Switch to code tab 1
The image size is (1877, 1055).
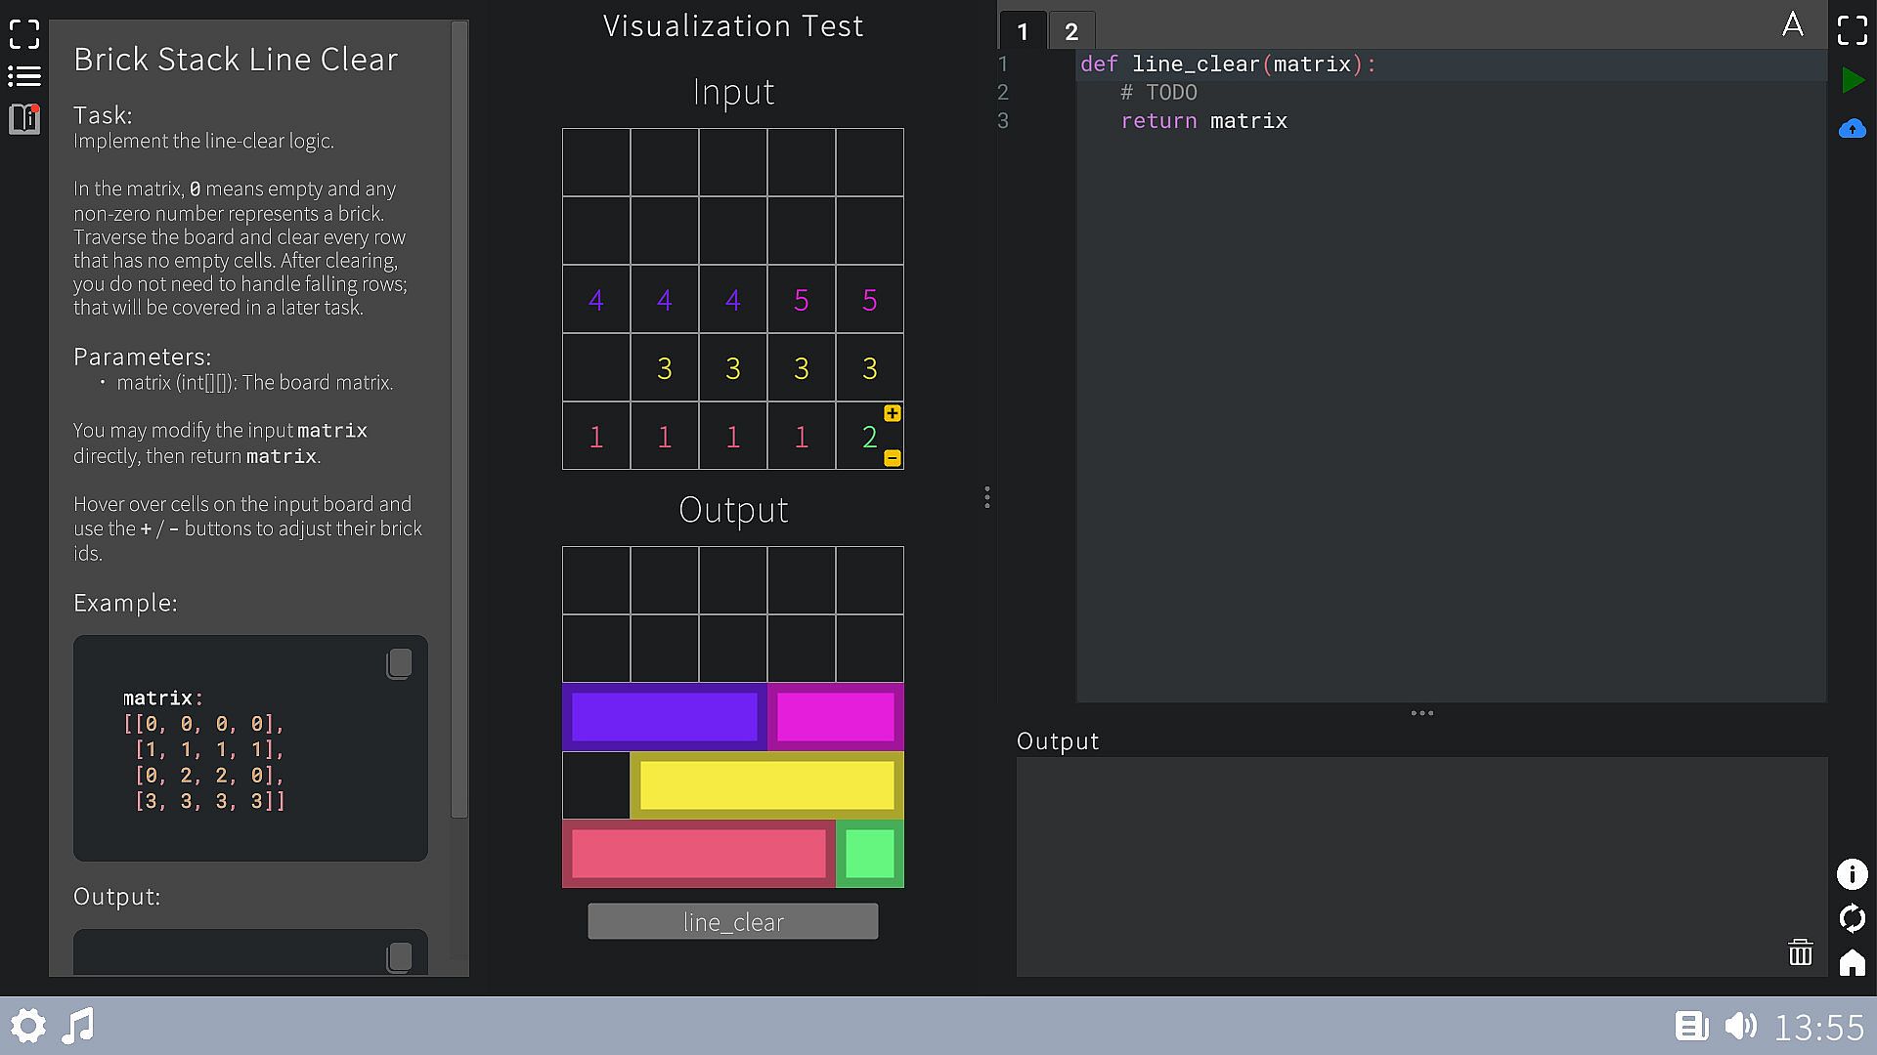coord(1023,31)
